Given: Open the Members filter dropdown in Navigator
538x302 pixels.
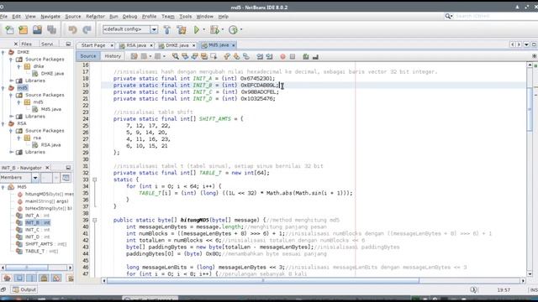Looking at the screenshot, I should [35, 178].
